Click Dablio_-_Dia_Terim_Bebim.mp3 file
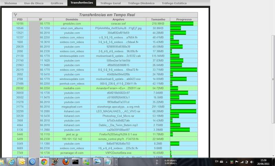The width and height of the screenshot is (275, 166). [118, 125]
